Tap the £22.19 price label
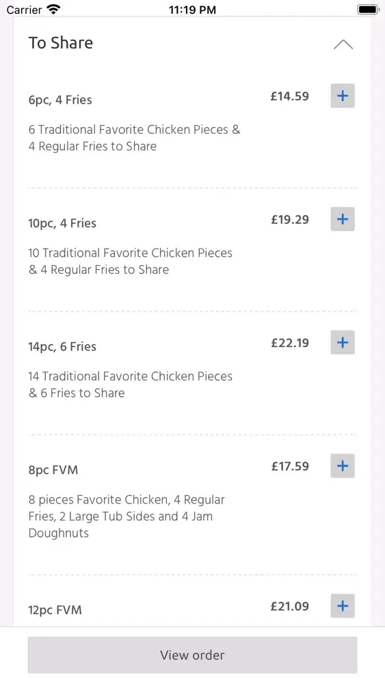The width and height of the screenshot is (385, 683). [x=289, y=342]
